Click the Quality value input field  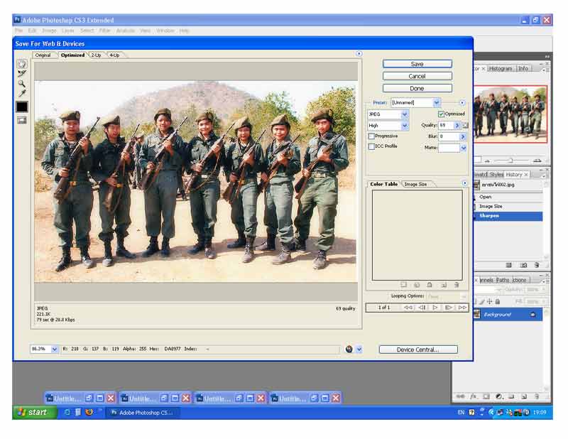445,125
